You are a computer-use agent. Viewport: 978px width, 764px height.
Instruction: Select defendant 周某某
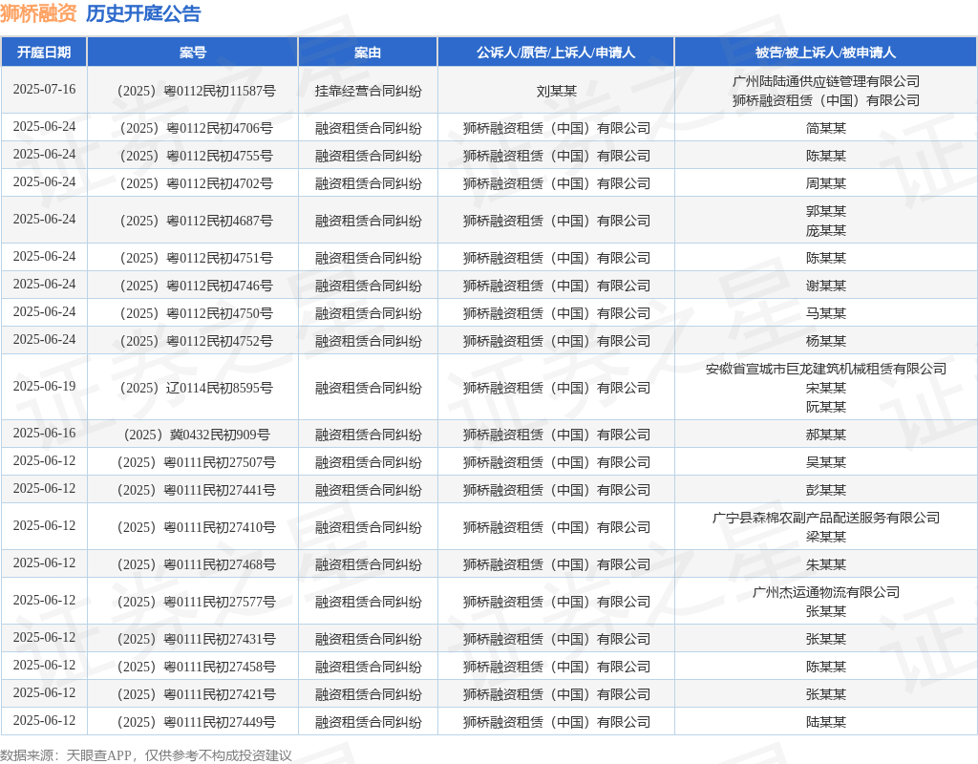pyautogui.click(x=826, y=184)
